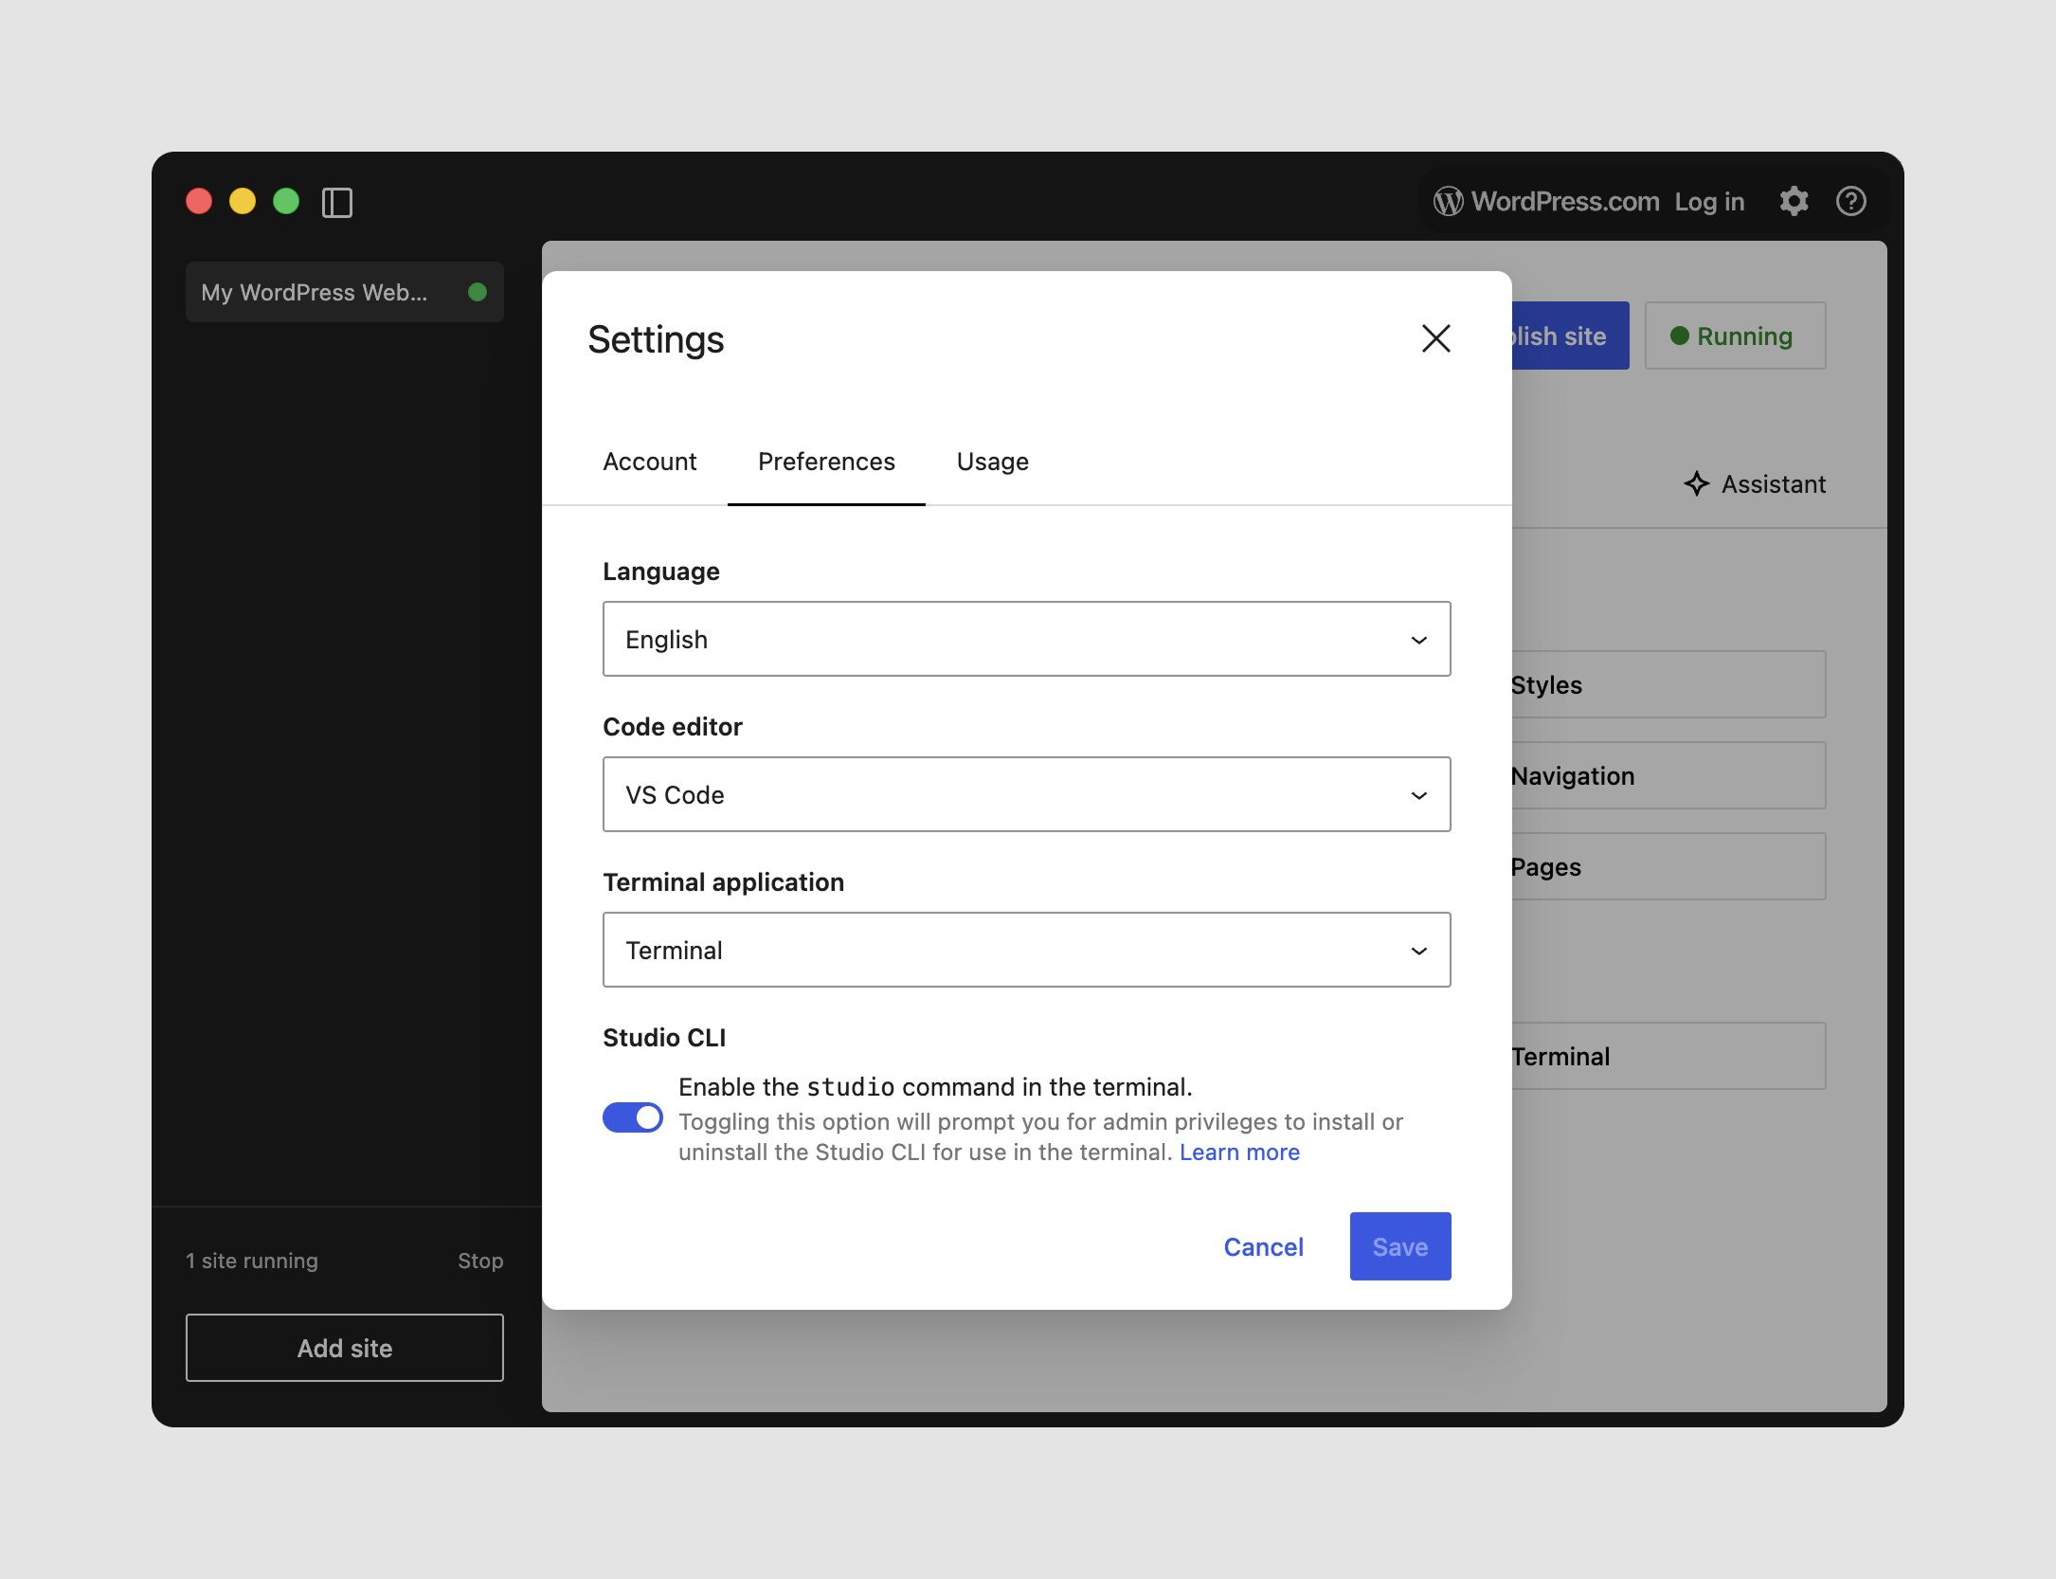Viewport: 2056px width, 1579px height.
Task: Open the settings gear icon
Action: click(1794, 201)
